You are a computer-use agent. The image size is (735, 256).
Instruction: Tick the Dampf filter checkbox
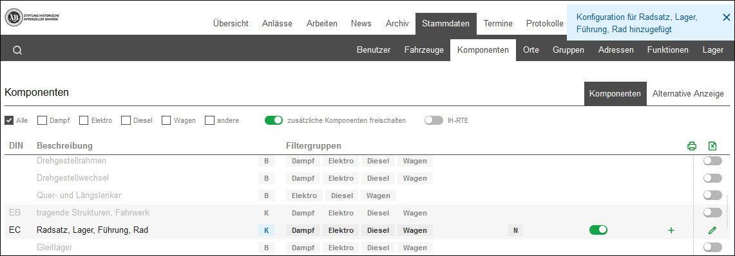[42, 120]
